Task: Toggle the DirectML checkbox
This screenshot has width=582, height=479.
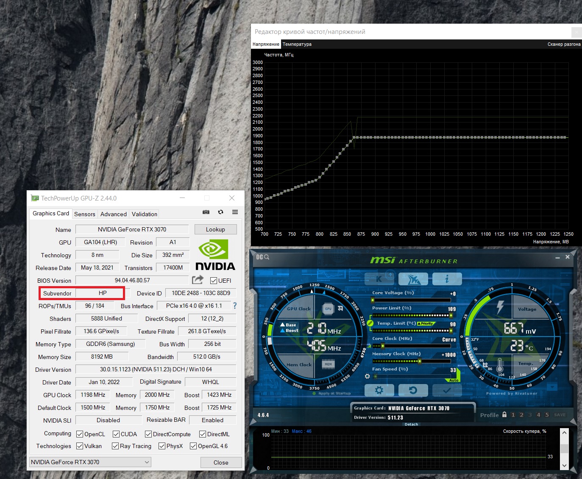Action: [203, 434]
